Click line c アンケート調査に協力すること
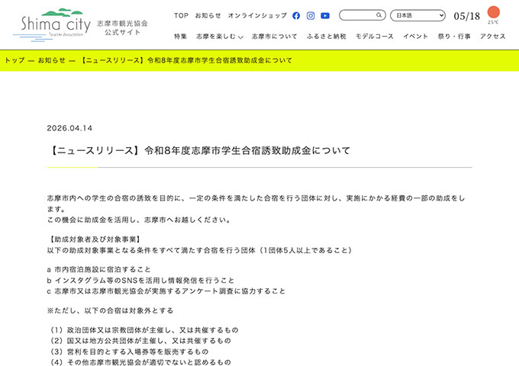The height and width of the screenshot is (366, 519). coord(166,291)
